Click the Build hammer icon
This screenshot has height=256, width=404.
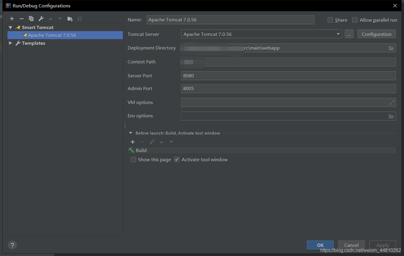click(132, 150)
